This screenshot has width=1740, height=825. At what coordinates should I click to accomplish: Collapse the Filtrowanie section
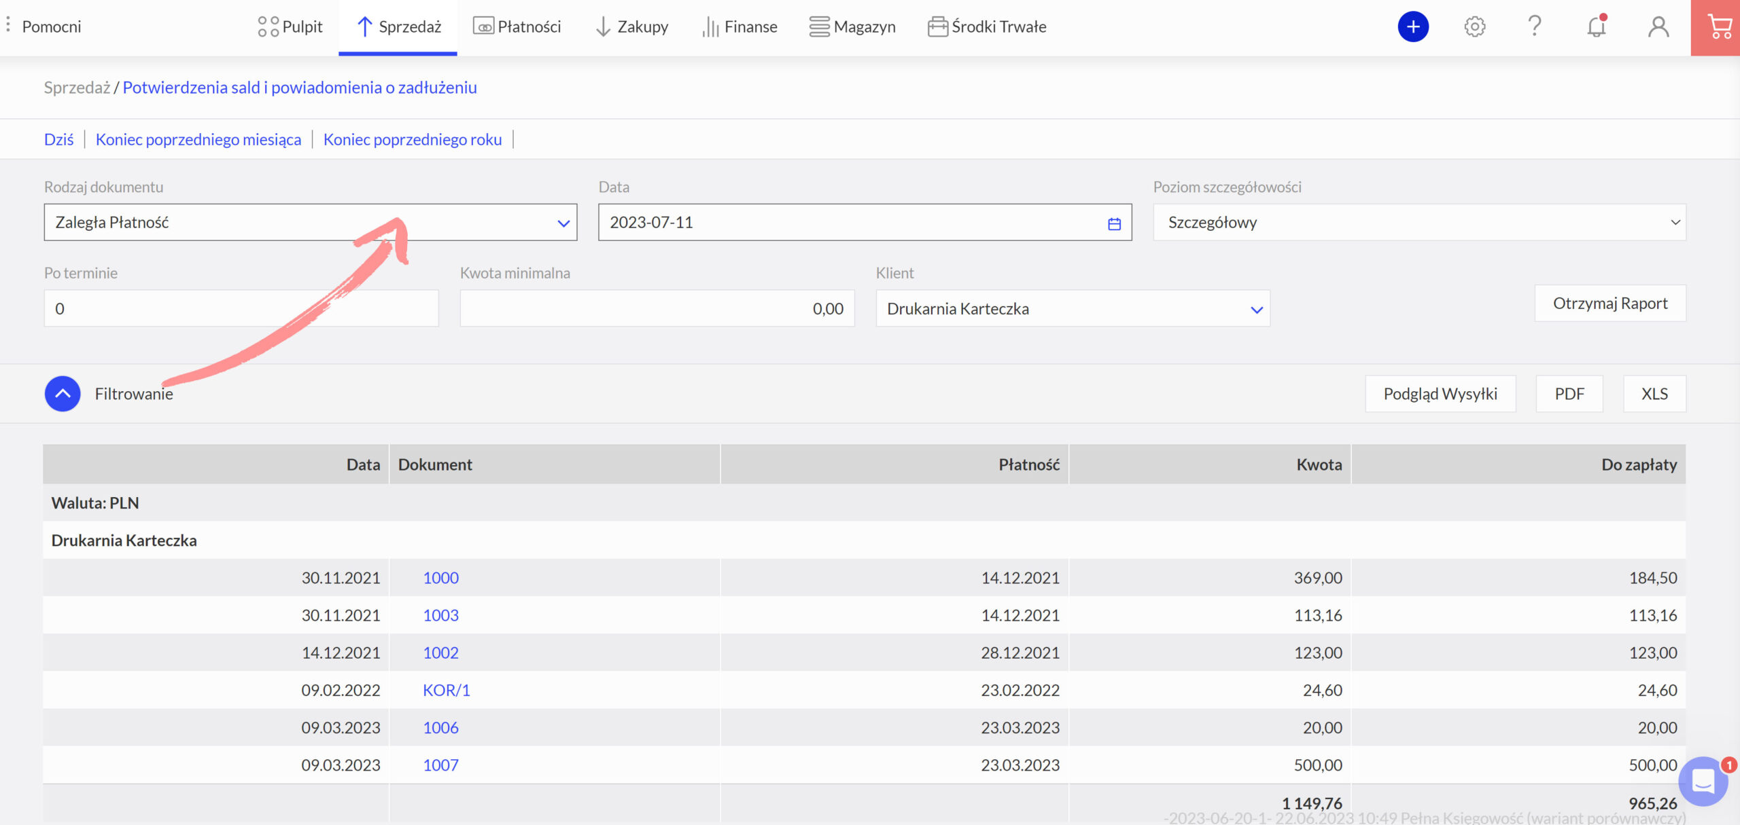click(63, 394)
